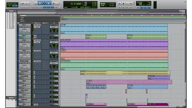Image resolution: width=192 pixels, height=108 pixels.
Task: Select the Kick 1 track name
Action: 24,25
